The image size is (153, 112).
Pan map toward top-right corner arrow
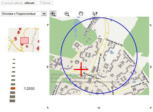point(150,25)
